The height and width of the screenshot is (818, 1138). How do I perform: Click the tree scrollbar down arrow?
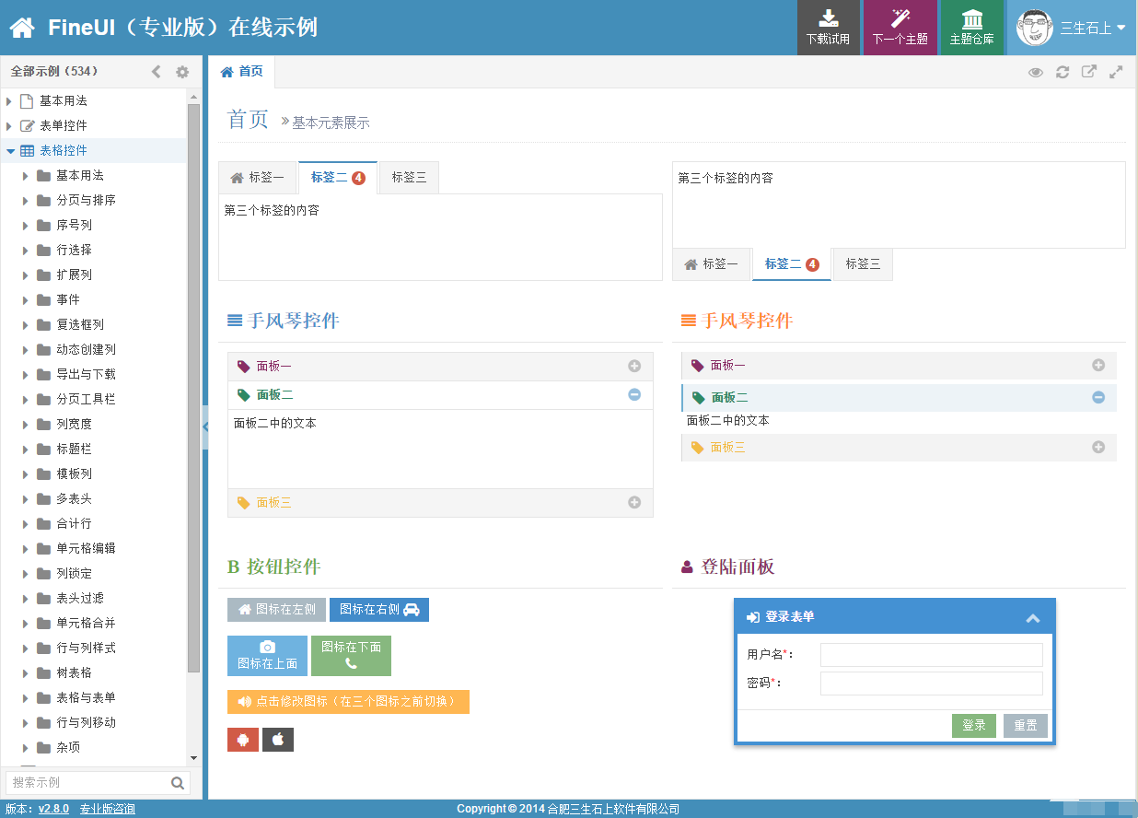pyautogui.click(x=193, y=757)
